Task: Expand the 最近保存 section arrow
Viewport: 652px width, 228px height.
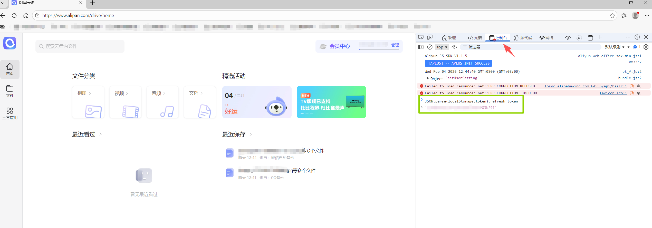Action: (251, 134)
